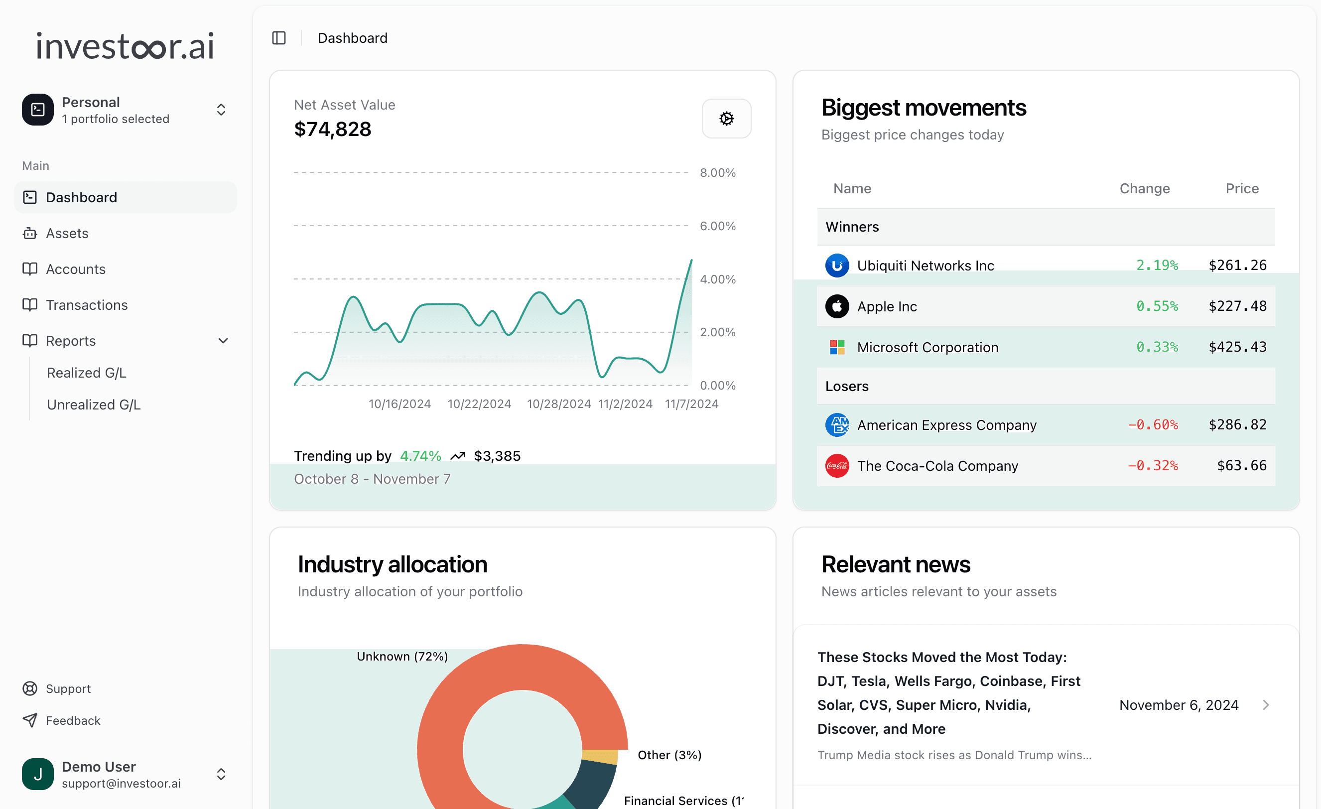The height and width of the screenshot is (809, 1321).
Task: Click the investoor.ai logo
Action: point(125,45)
